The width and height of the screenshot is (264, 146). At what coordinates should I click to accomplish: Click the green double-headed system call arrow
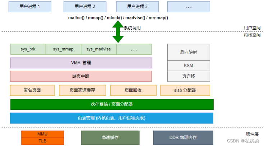click(118, 32)
